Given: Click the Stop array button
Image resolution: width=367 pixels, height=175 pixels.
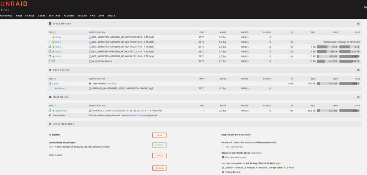Looking at the screenshot, I should pyautogui.click(x=159, y=135).
